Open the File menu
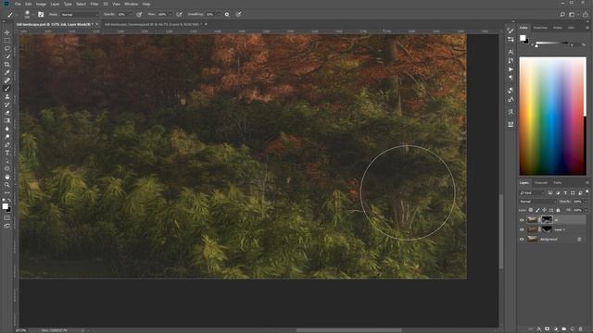 point(18,4)
